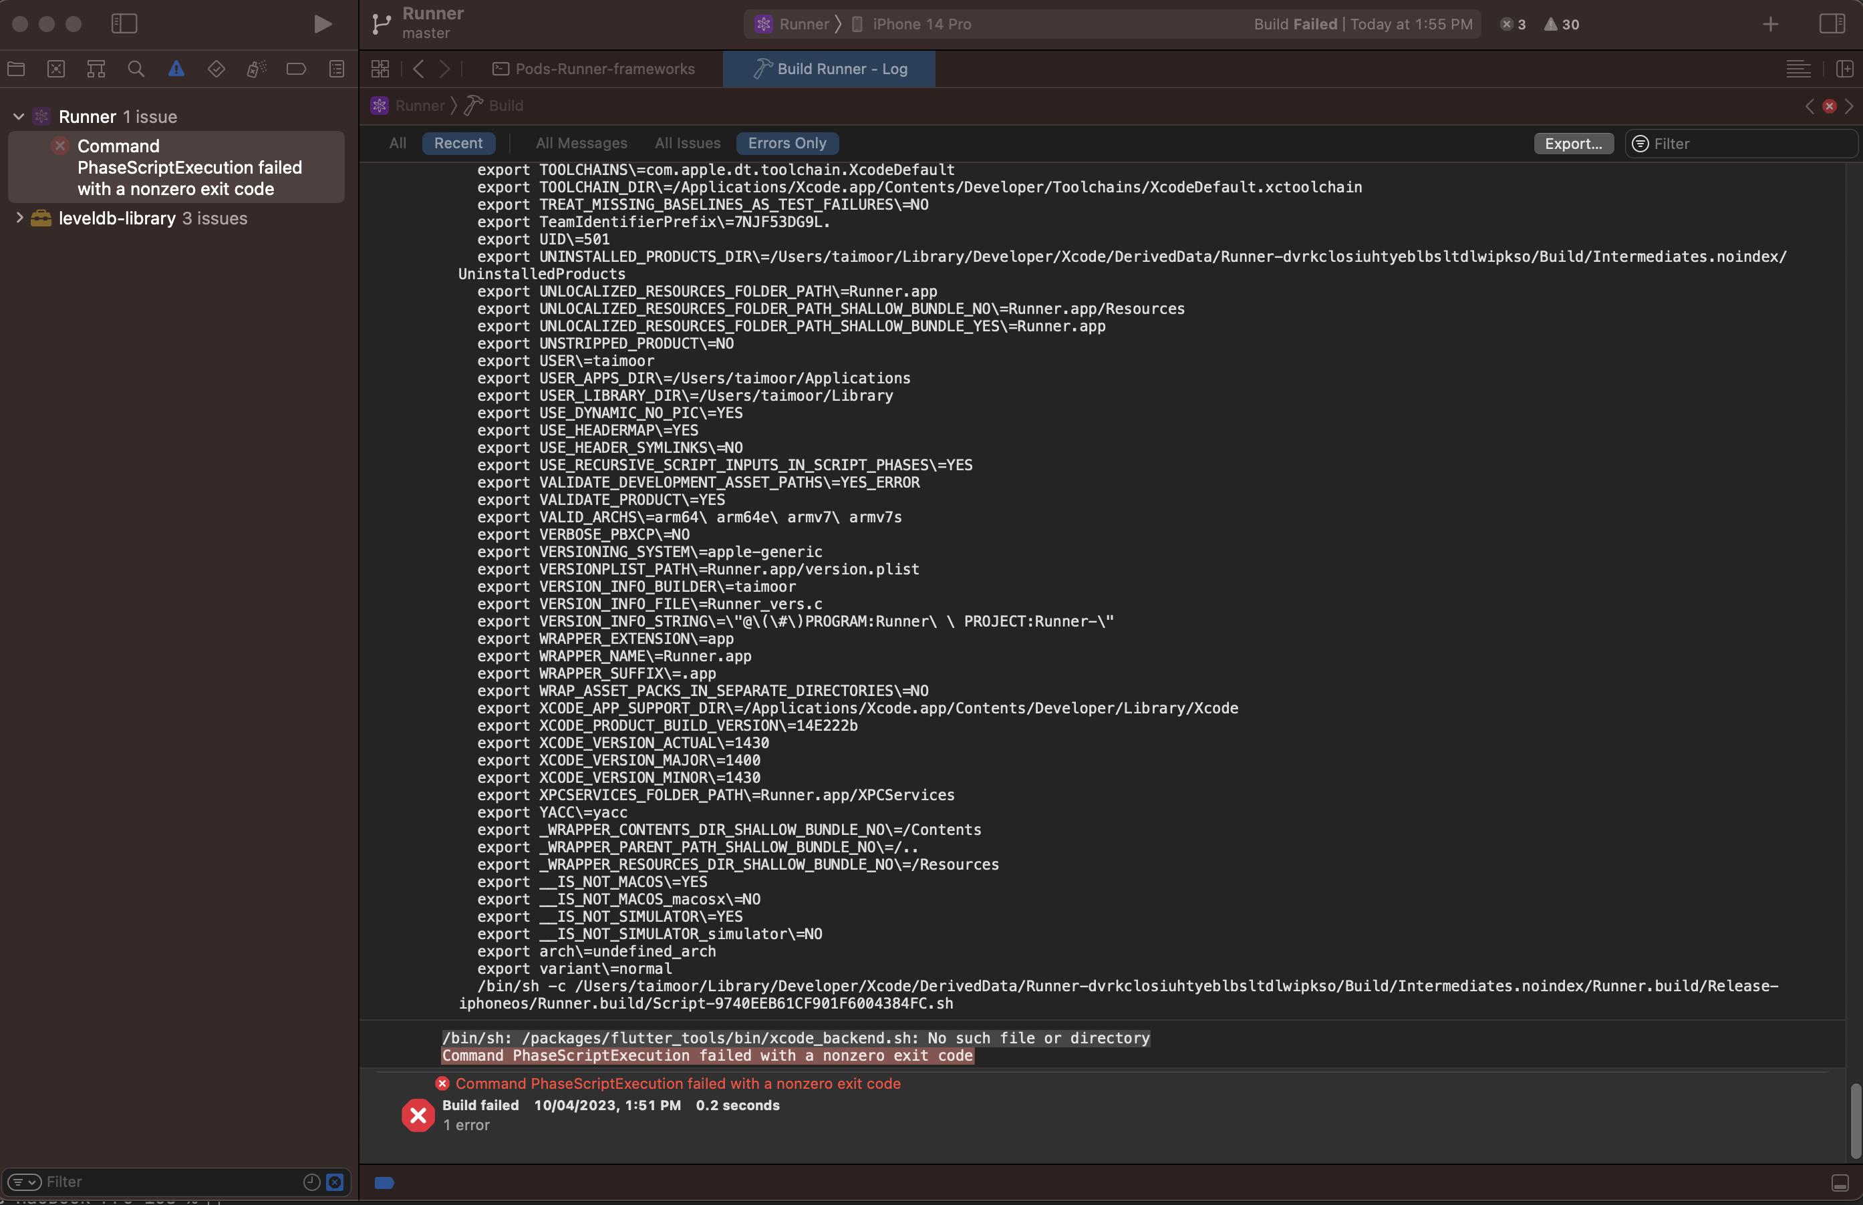Click the warnings count badge showing 30
This screenshot has width=1863, height=1205.
tap(1562, 24)
